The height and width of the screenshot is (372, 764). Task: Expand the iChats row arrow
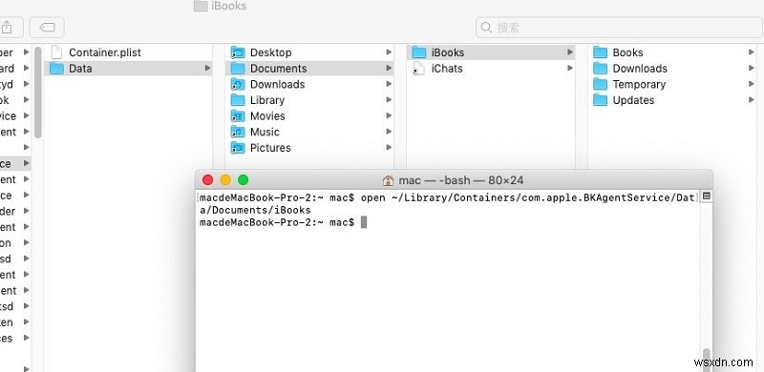(x=570, y=69)
